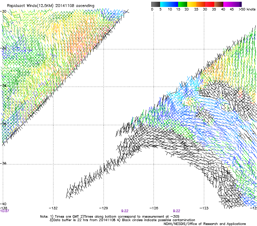The image size is (257, 226).
Task: Click the gray 0-5 knots legend swatch
Action: pyautogui.click(x=156, y=4)
